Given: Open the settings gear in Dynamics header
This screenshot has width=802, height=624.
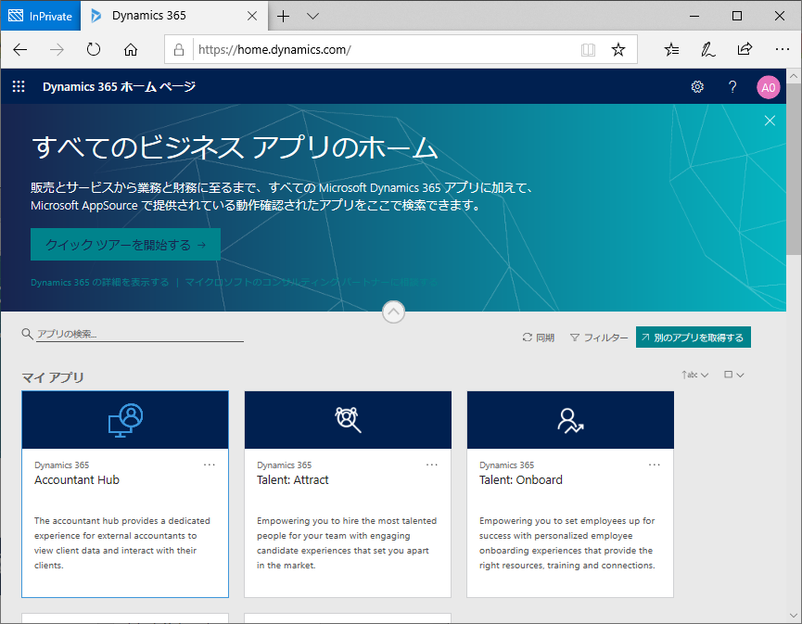Looking at the screenshot, I should pyautogui.click(x=697, y=87).
